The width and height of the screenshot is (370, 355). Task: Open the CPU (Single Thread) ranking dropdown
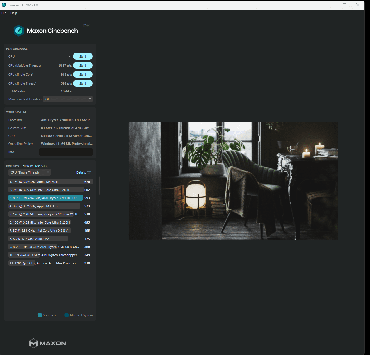[x=30, y=172]
